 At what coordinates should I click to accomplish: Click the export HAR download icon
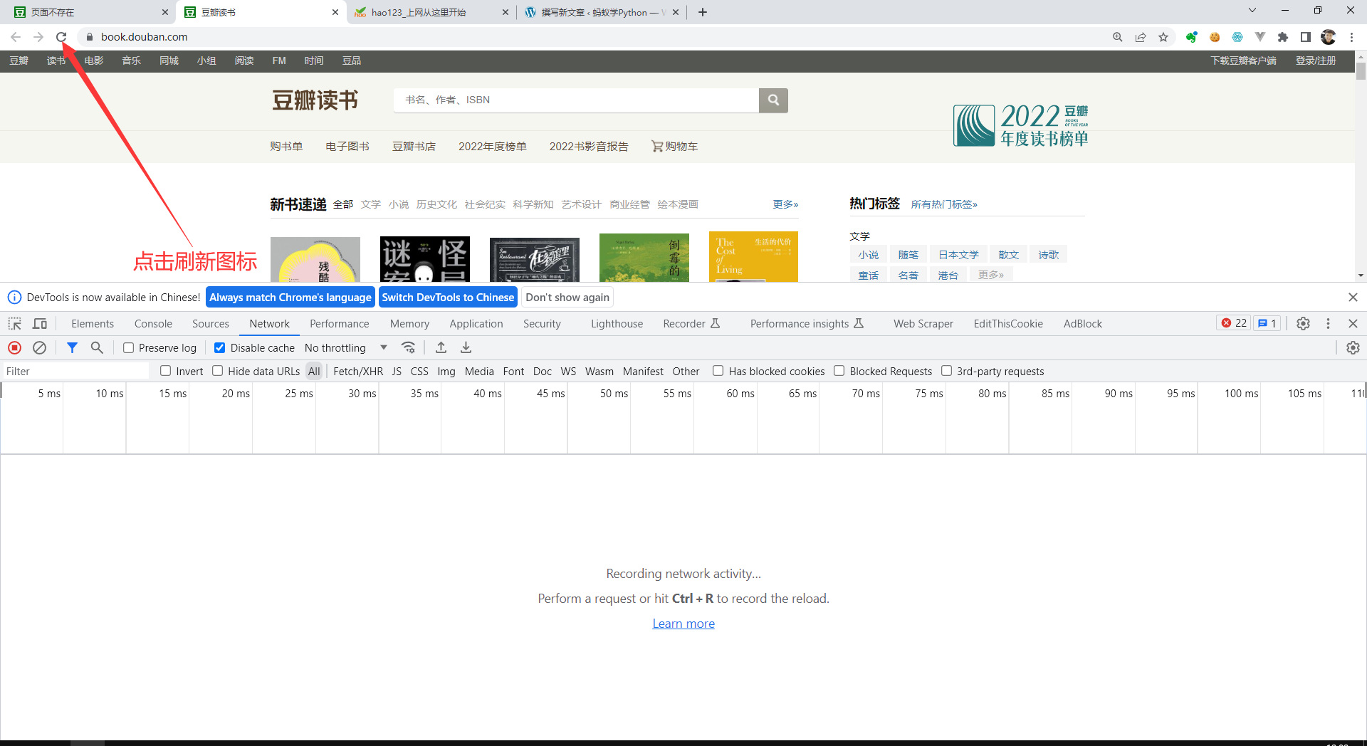click(x=466, y=347)
